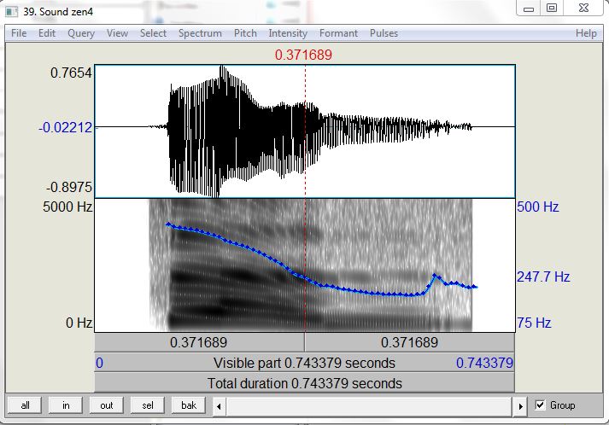Click the 500 Hz pitch ceiling label
609x425 pixels.
538,207
